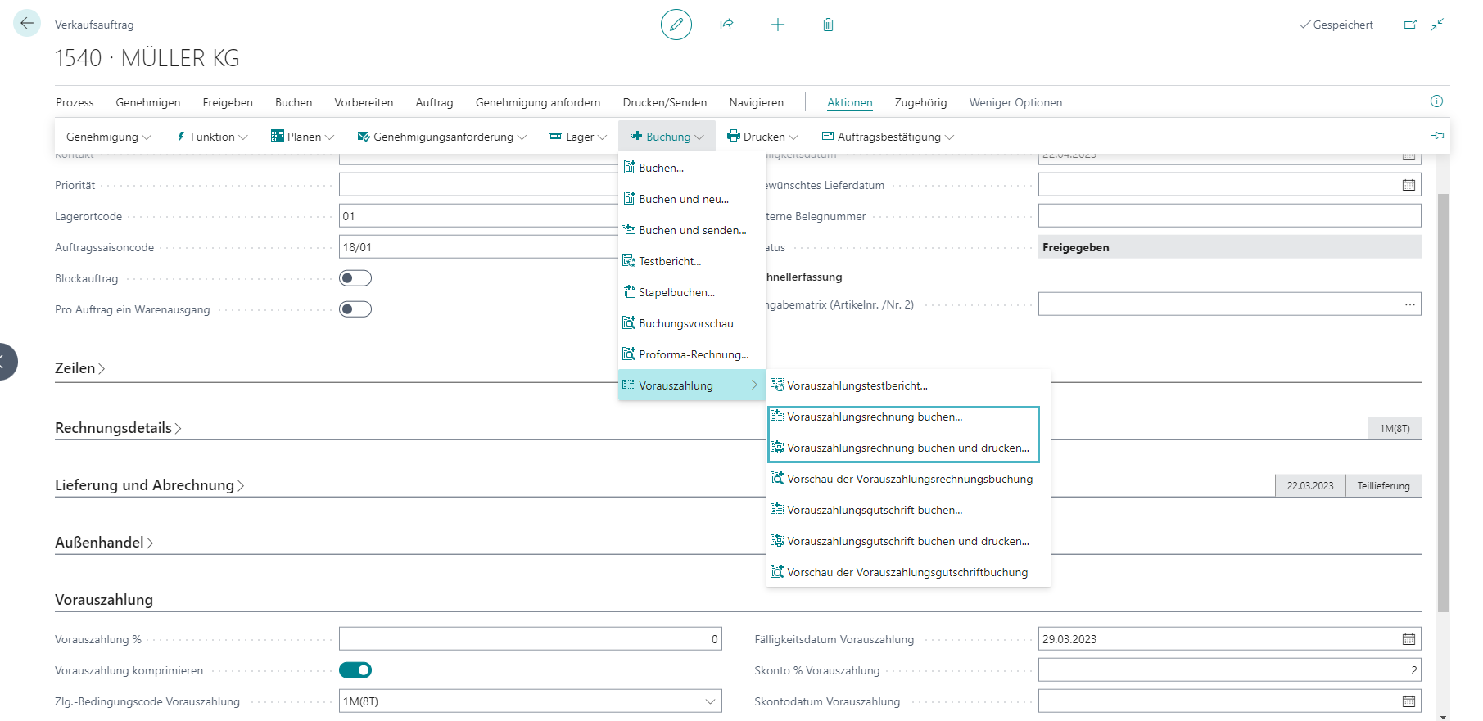Toggle the Blockauftrag switch

pos(355,278)
